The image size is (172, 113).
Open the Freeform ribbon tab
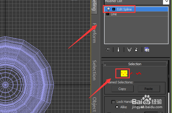(94, 33)
